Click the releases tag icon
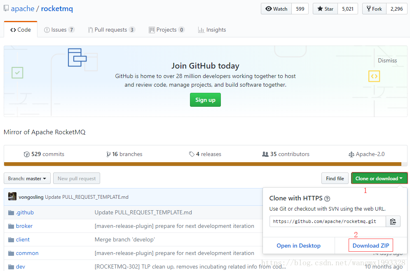This screenshot has width=410, height=271. pyautogui.click(x=192, y=154)
